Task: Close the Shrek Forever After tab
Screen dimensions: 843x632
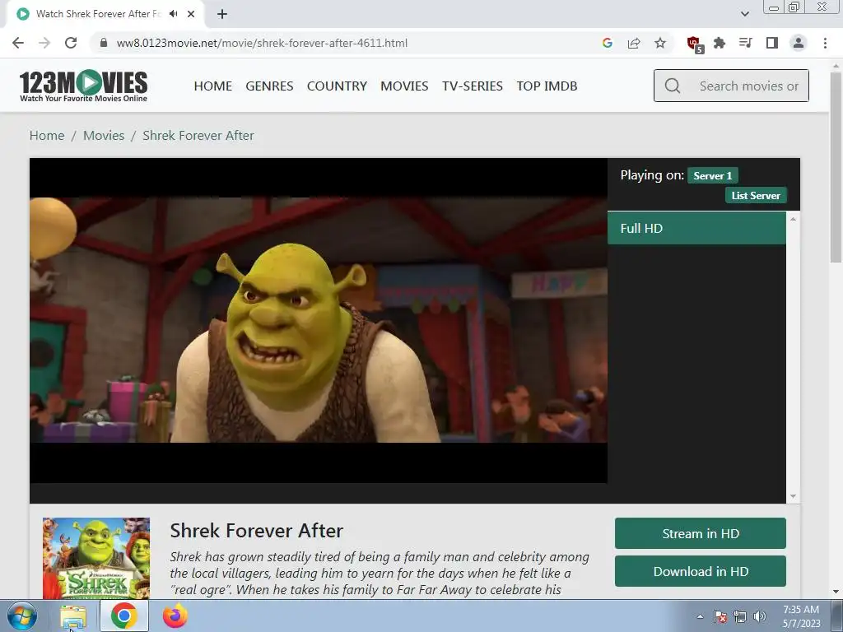Action: 191,14
